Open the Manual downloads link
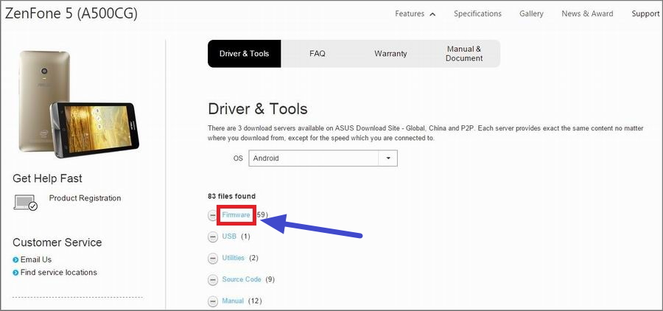 233,301
